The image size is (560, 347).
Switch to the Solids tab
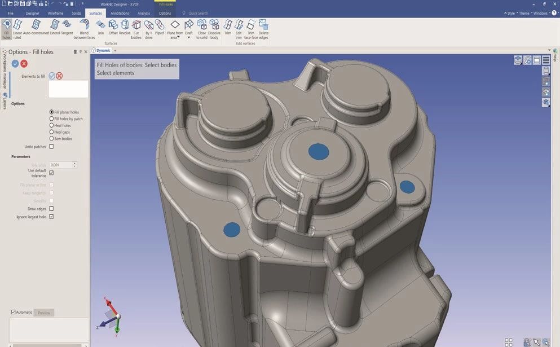[77, 13]
